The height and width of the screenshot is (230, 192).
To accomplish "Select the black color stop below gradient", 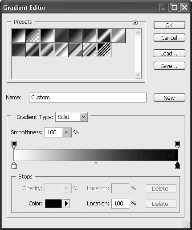I will 177,165.
